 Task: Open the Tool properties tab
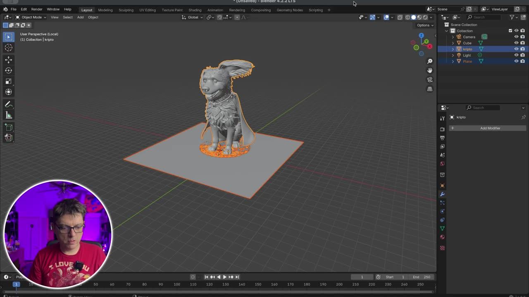click(442, 118)
